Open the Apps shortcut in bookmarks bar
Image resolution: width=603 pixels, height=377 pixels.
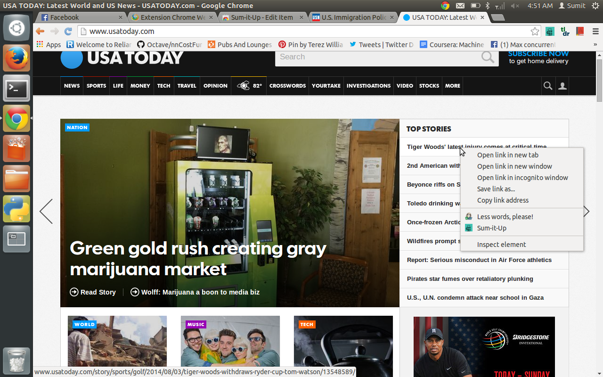pyautogui.click(x=49, y=44)
